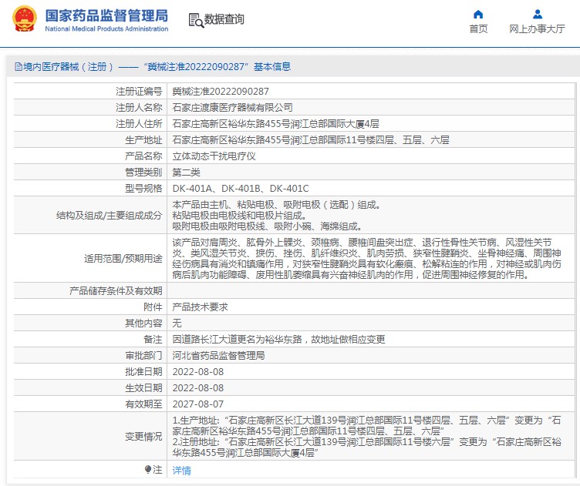Click the national emblem logo
The width and height of the screenshot is (580, 486).
(x=23, y=20)
